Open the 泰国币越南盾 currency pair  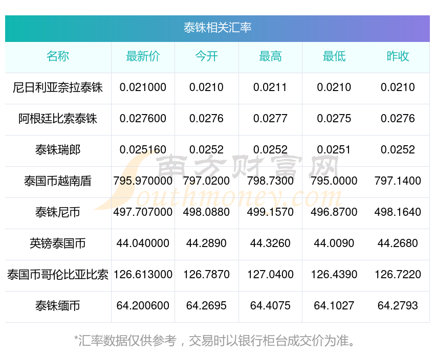coord(58,181)
